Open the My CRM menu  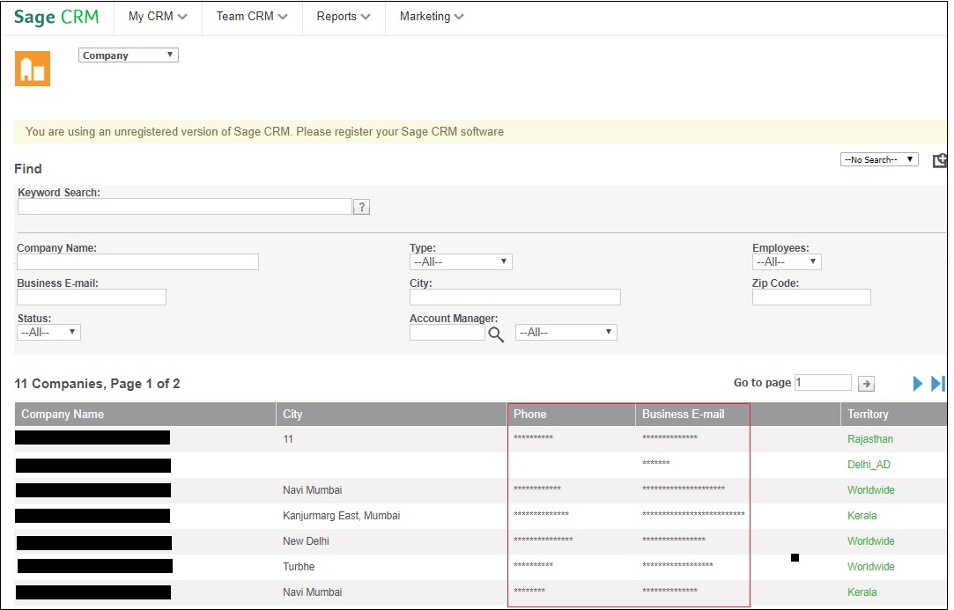coord(158,17)
